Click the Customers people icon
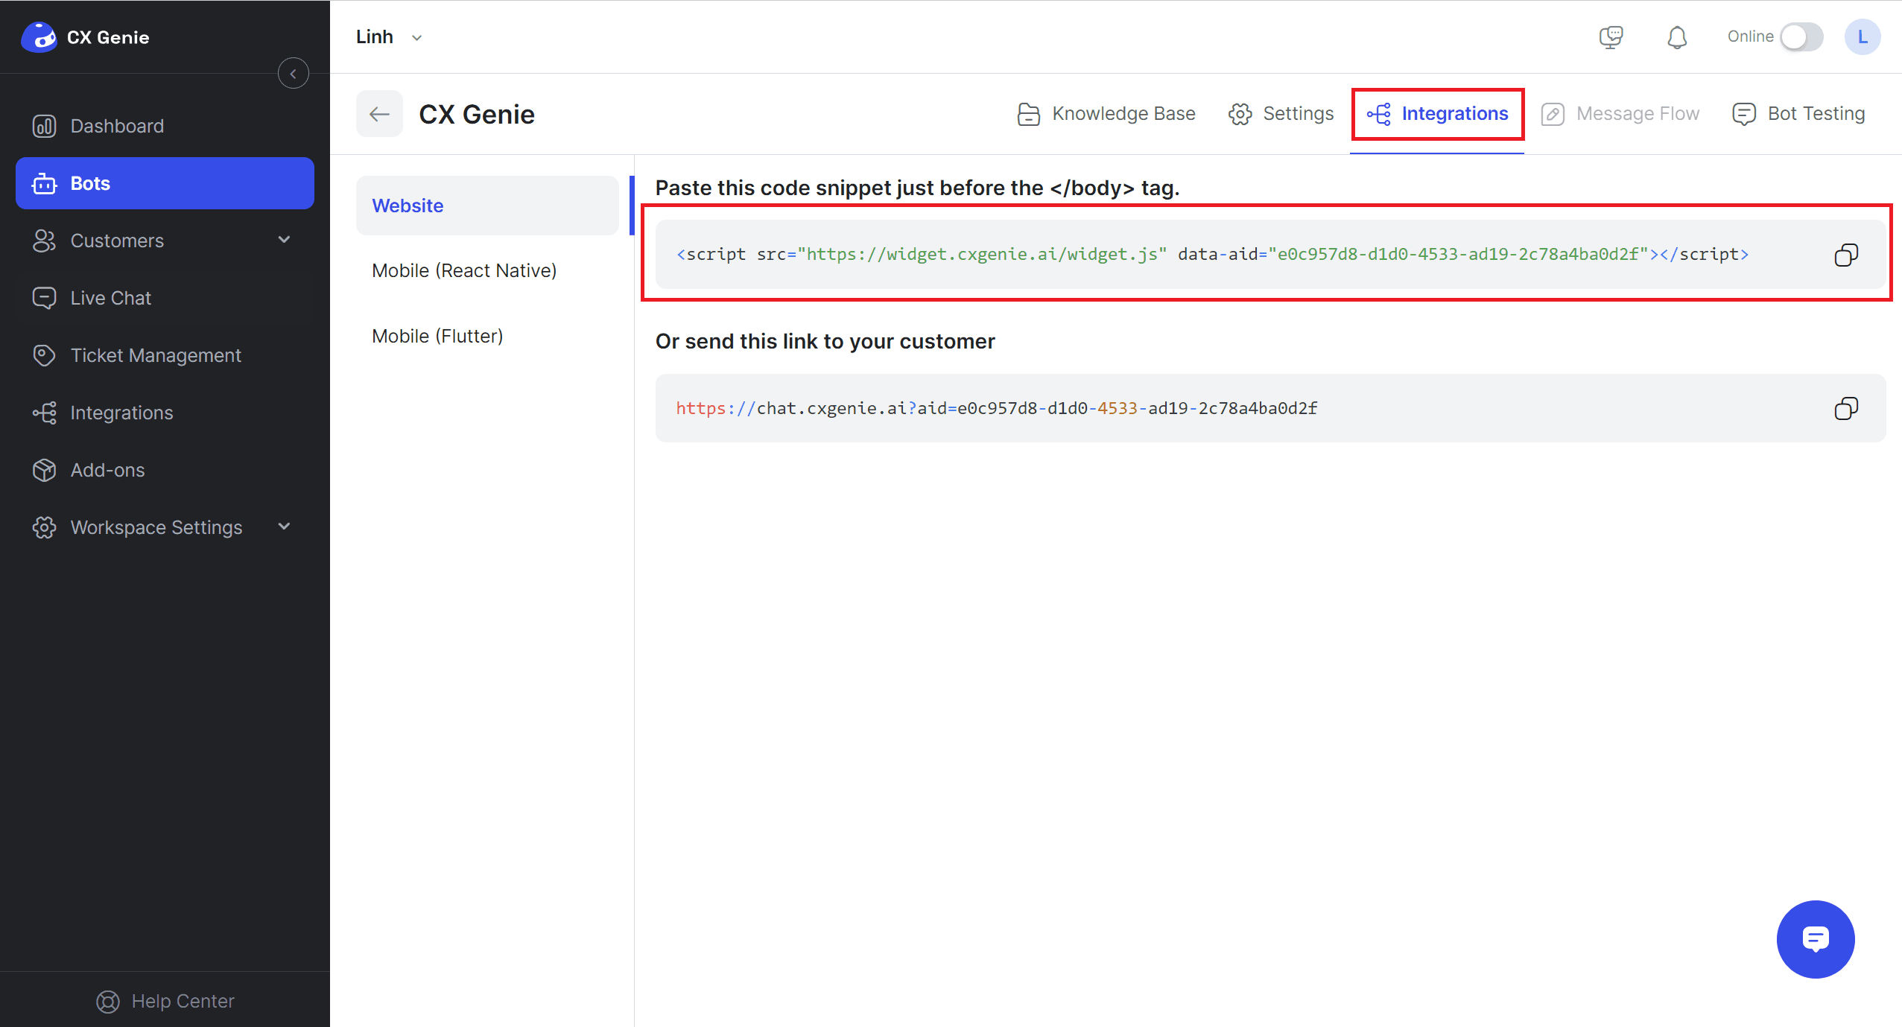Image resolution: width=1902 pixels, height=1027 pixels. [44, 241]
